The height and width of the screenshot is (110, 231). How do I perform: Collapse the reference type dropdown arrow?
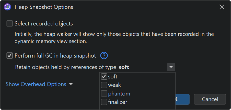(x=171, y=67)
